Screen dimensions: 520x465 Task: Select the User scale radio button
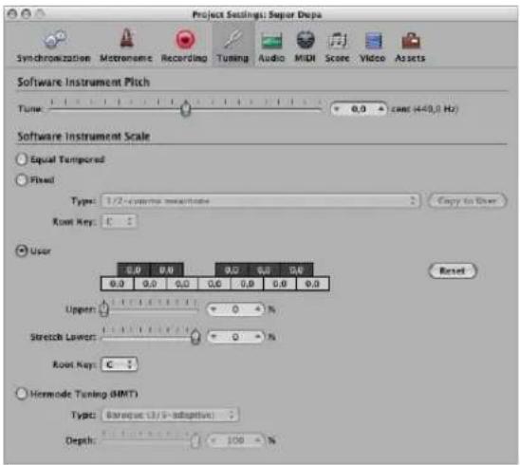22,251
